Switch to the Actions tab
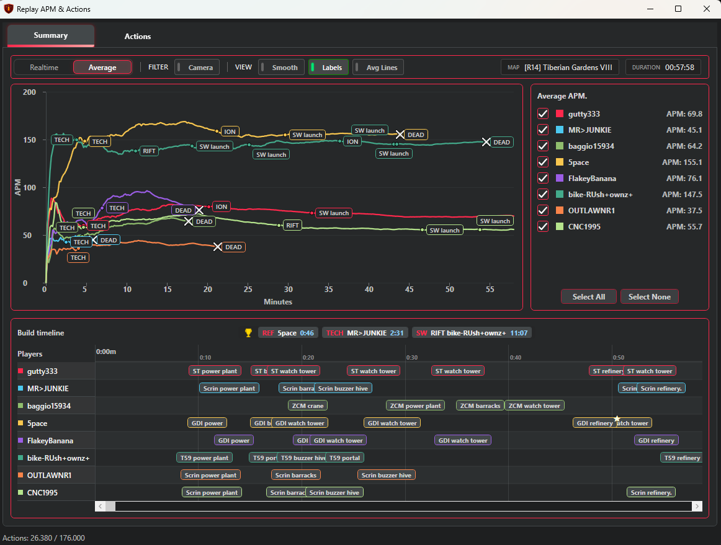The width and height of the screenshot is (721, 545). 137,37
